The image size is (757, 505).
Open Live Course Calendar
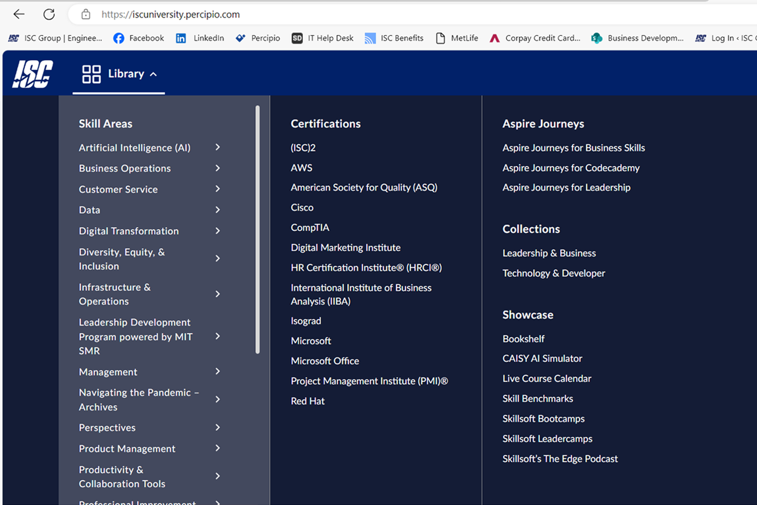[x=547, y=379]
